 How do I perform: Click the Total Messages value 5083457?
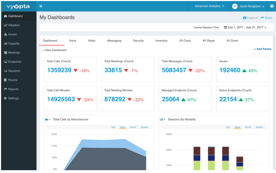[174, 70]
